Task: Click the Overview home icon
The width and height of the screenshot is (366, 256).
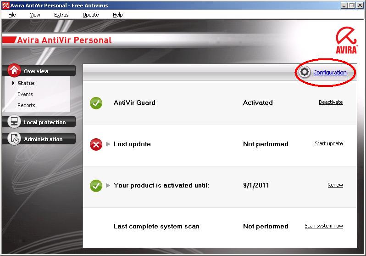Action: tap(14, 71)
